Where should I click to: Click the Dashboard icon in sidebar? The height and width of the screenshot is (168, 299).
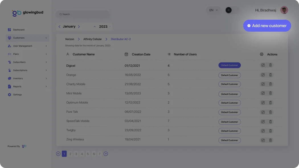9,30
